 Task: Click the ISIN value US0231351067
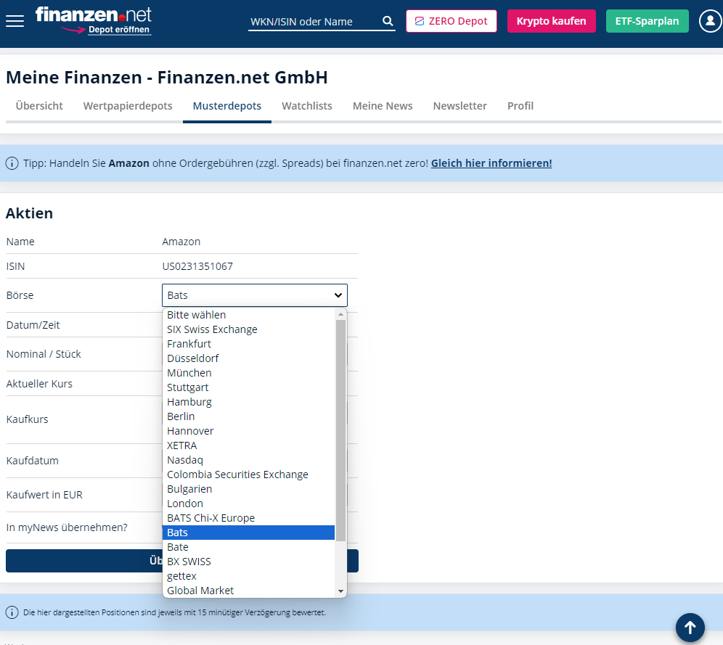click(x=197, y=266)
